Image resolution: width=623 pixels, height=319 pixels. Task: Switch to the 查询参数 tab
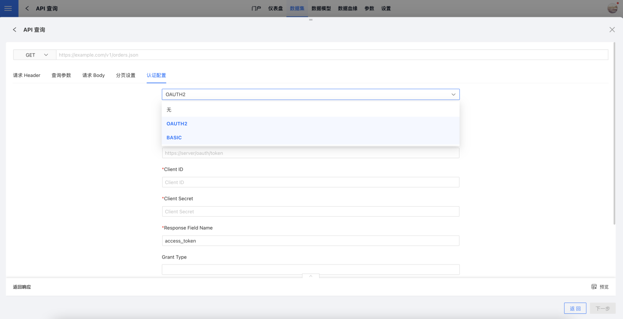pos(61,75)
